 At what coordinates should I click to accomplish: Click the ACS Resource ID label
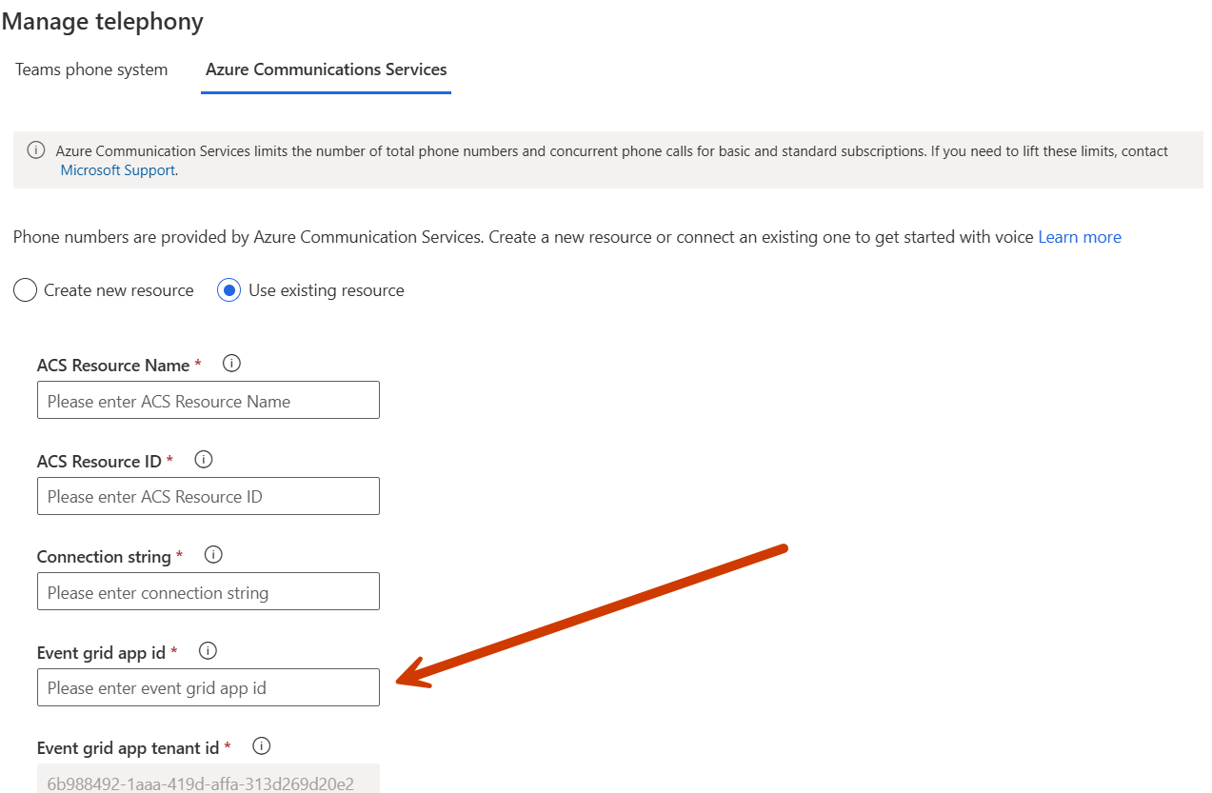click(99, 461)
